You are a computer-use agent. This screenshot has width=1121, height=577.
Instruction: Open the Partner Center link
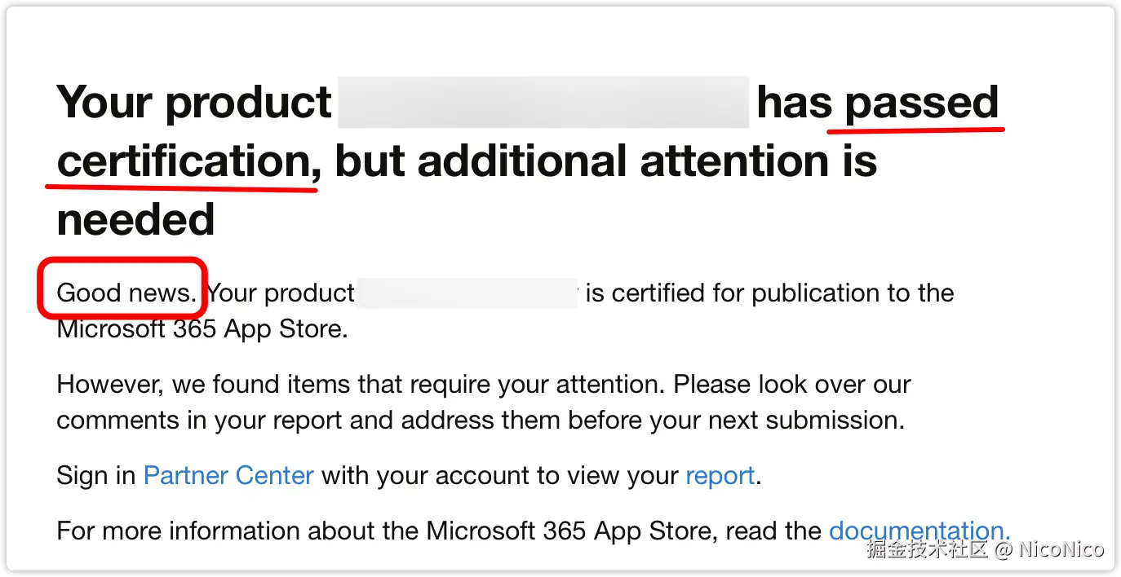228,475
